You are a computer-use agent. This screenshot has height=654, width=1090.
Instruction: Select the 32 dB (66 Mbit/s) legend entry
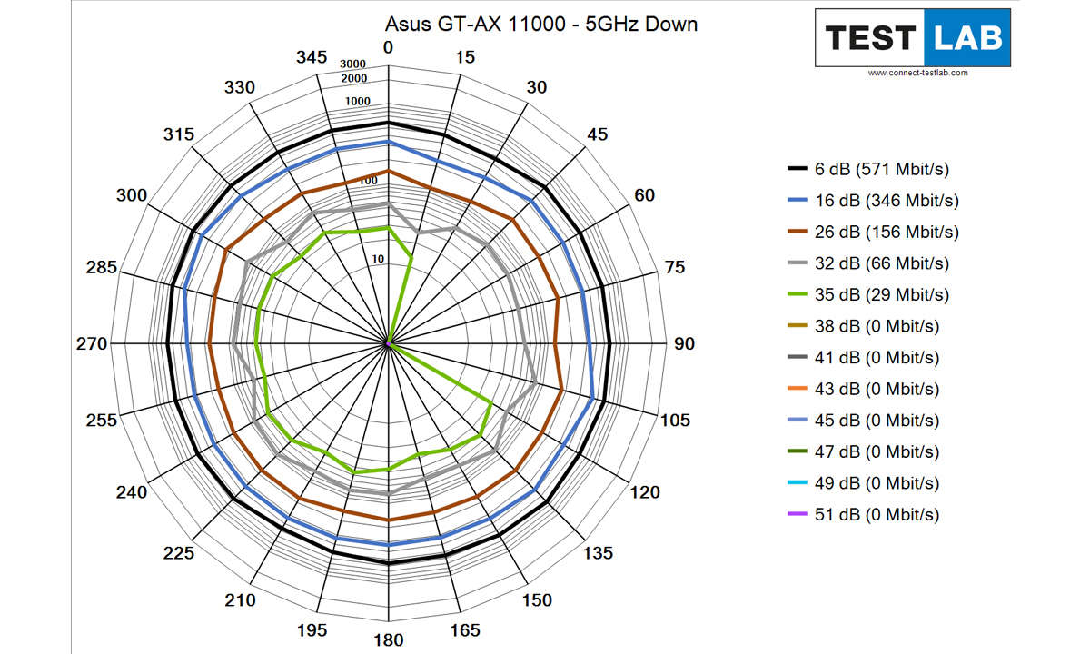click(867, 263)
